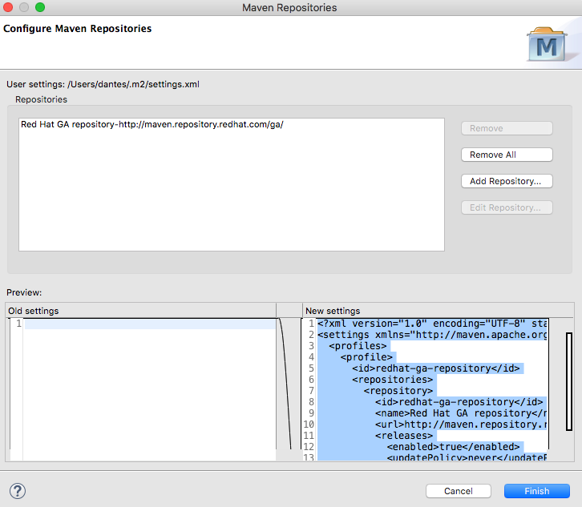
Task: Click line 5 redhat-ga-repository id
Action: coord(436,368)
